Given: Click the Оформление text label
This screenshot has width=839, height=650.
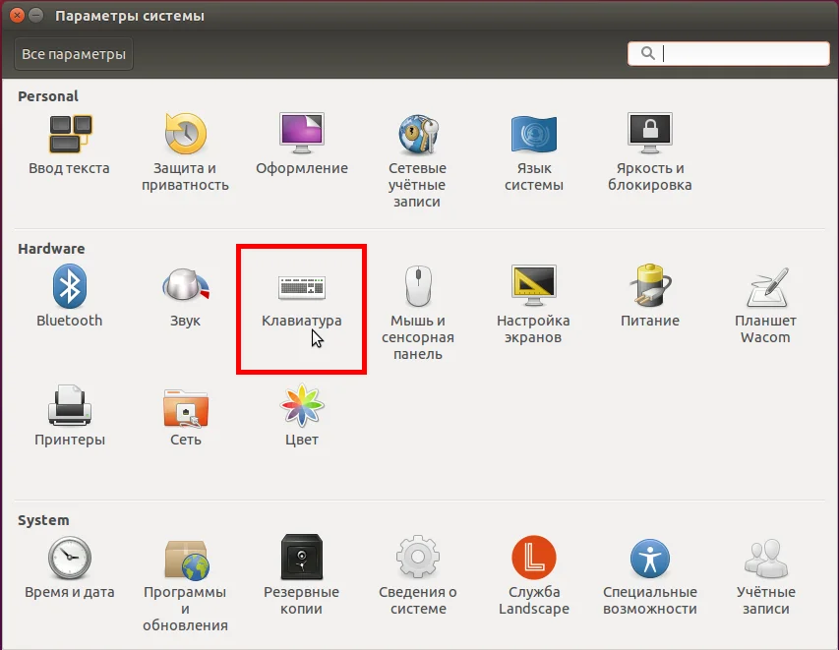Looking at the screenshot, I should pos(302,168).
